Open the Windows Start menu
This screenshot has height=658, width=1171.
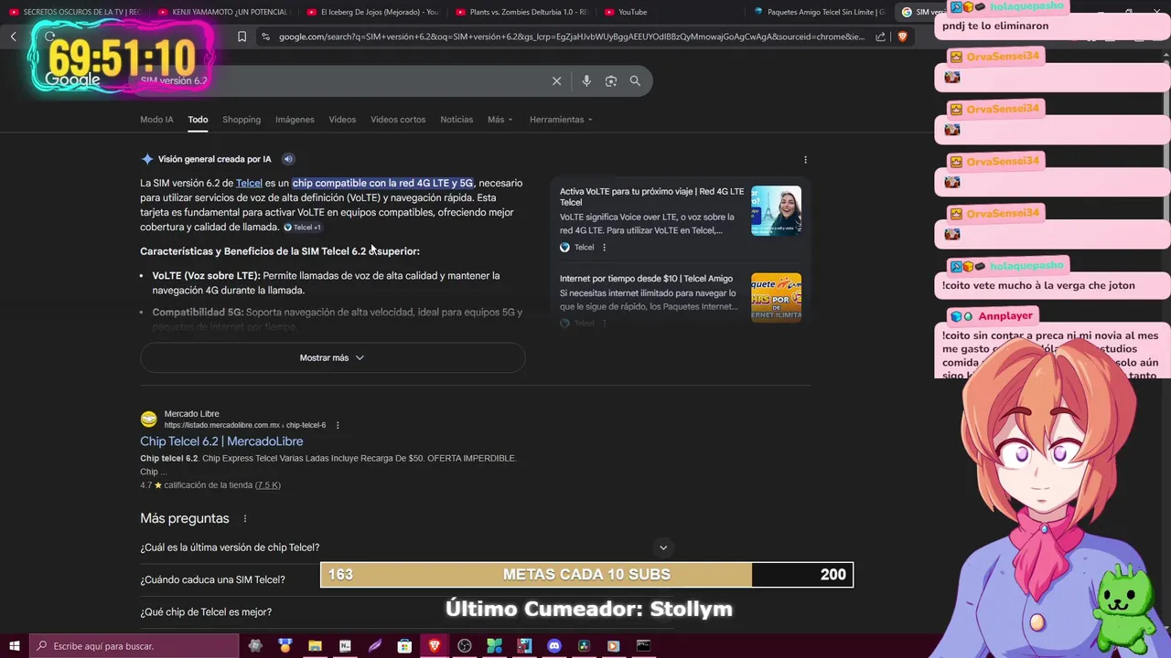[x=14, y=646]
